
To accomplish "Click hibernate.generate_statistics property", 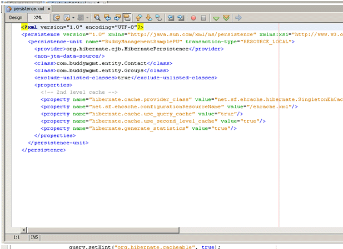I will 138,128.
